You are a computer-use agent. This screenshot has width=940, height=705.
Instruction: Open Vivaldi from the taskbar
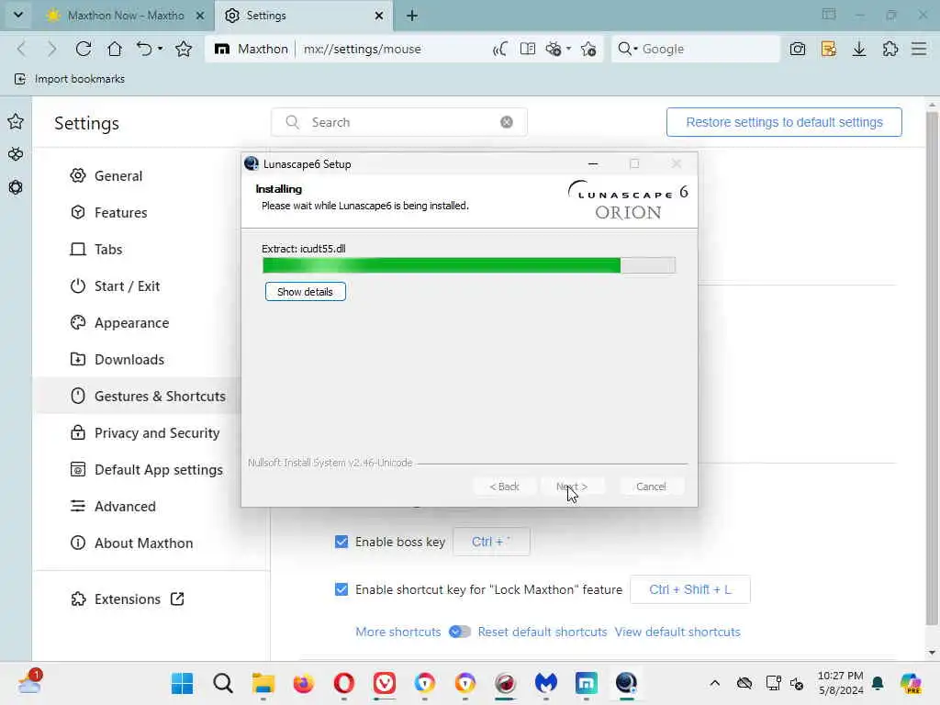point(385,683)
